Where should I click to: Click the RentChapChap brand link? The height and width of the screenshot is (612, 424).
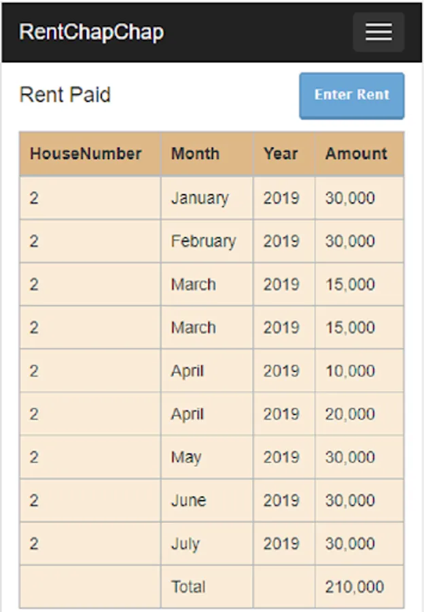[x=91, y=32]
